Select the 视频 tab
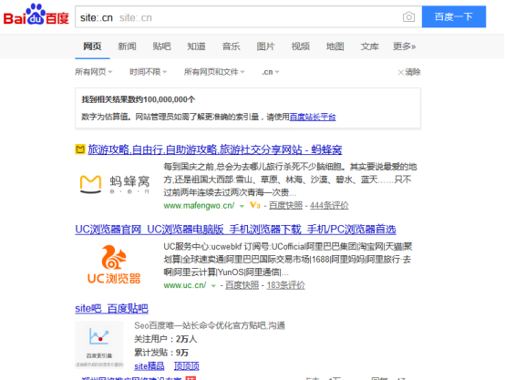Image resolution: width=505 pixels, height=380 pixels. [301, 46]
